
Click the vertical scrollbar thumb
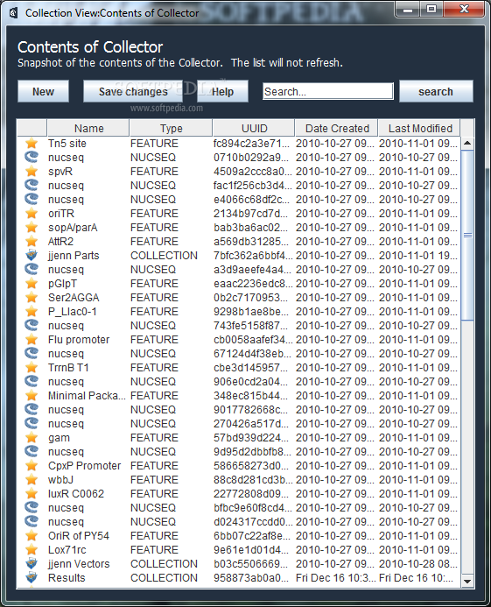467,235
